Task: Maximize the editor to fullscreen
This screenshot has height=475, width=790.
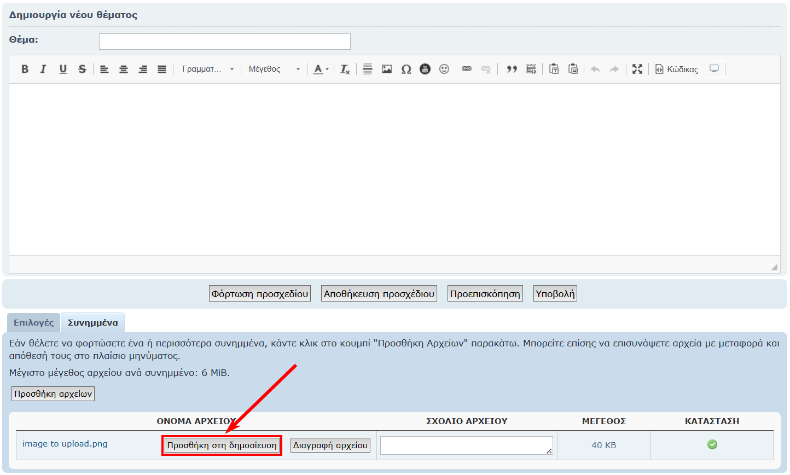Action: [637, 69]
